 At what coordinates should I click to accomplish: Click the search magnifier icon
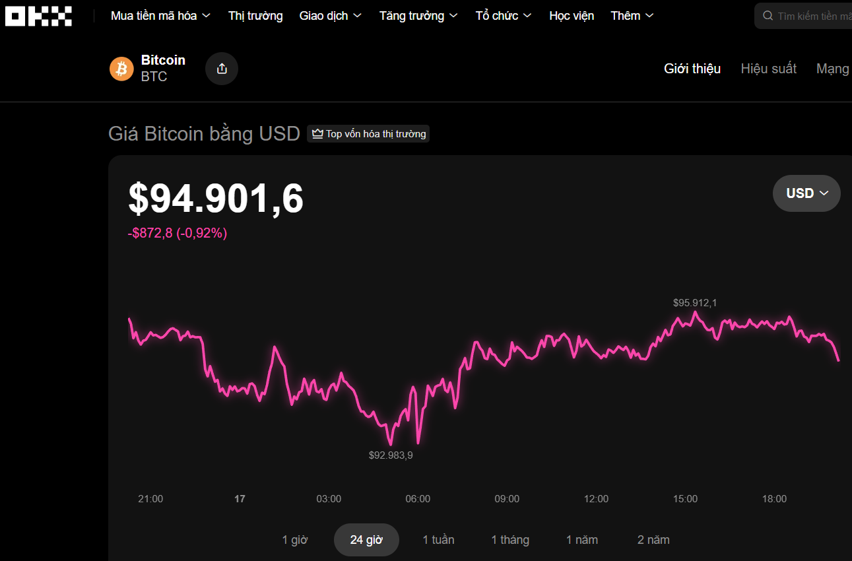click(768, 16)
